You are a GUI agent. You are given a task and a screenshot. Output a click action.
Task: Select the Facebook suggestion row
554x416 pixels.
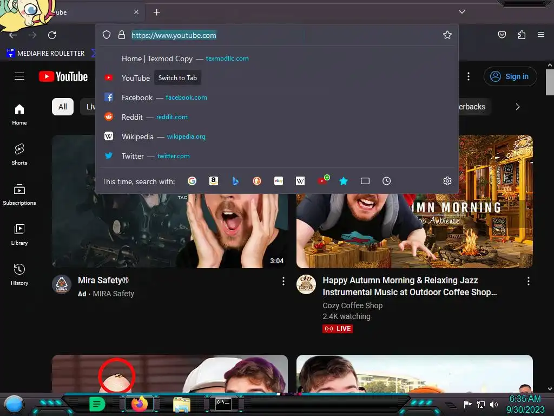pyautogui.click(x=277, y=97)
